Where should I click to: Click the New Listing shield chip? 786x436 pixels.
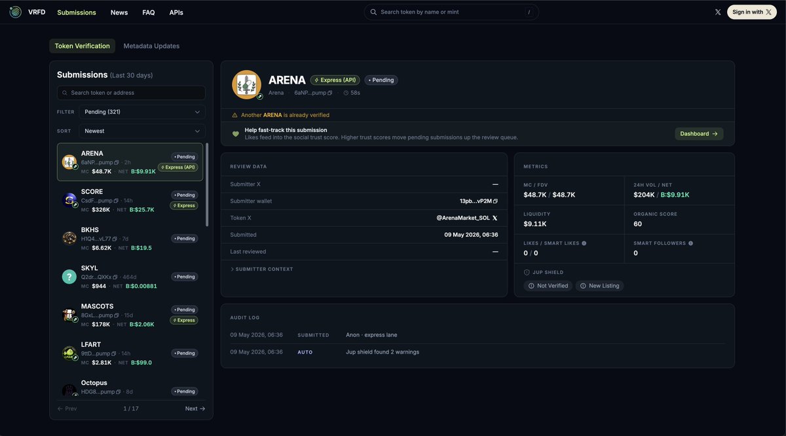click(599, 286)
